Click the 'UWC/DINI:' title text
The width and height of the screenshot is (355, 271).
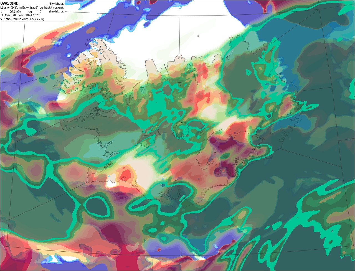[x=9, y=3]
